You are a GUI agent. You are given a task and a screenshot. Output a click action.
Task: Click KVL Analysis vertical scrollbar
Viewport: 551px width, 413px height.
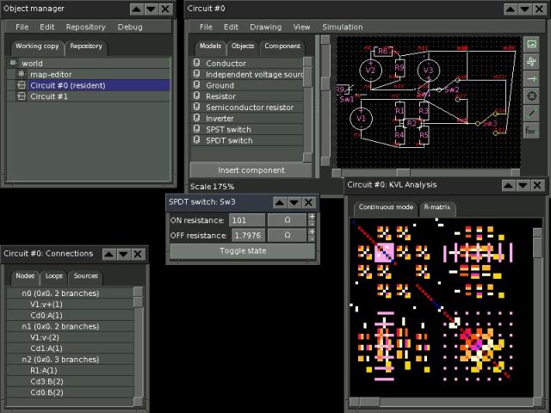pyautogui.click(x=537, y=312)
